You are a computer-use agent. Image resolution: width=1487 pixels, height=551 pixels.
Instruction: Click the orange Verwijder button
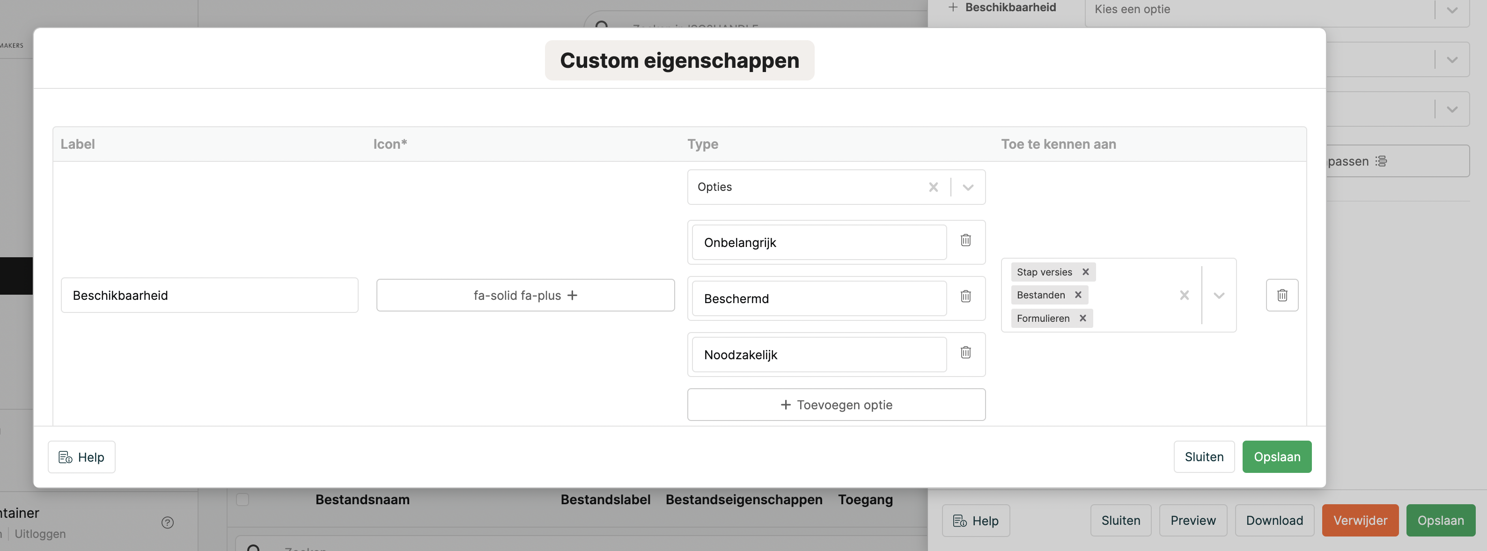tap(1360, 521)
